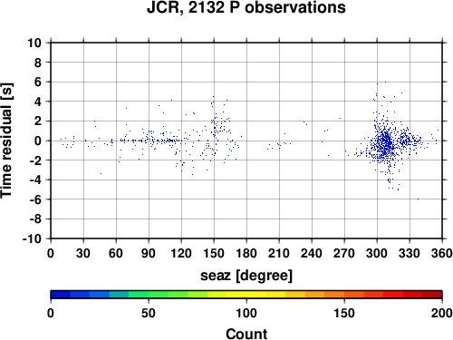Click the colorbar tick label 200

pyautogui.click(x=442, y=313)
